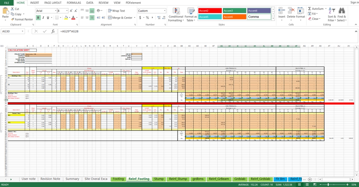Screen dimensions: 359x187
Task: Expand the cell Styles gallery
Action: pos(273,18)
